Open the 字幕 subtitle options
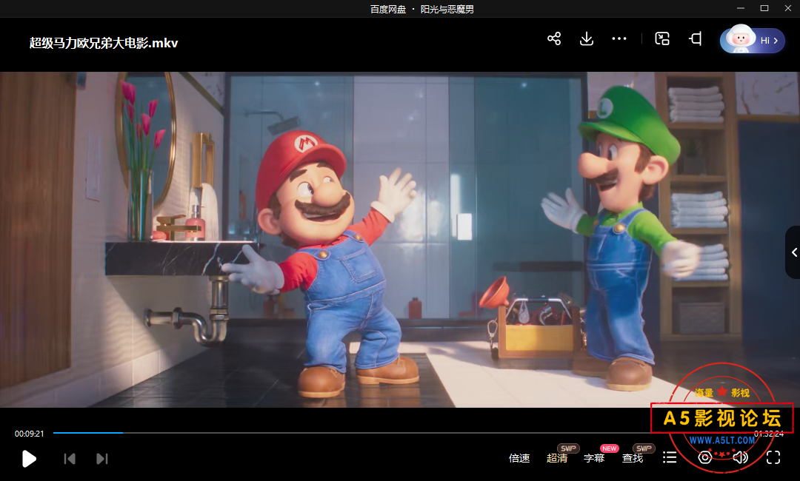The width and height of the screenshot is (800, 481). (x=594, y=458)
